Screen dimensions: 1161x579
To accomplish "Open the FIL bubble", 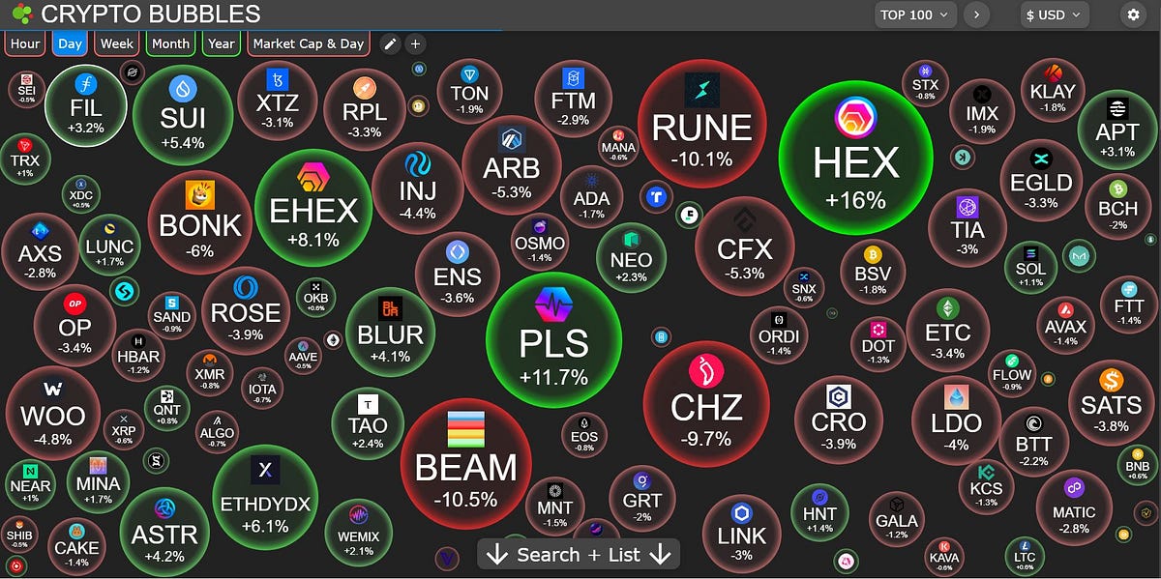I will (x=86, y=104).
